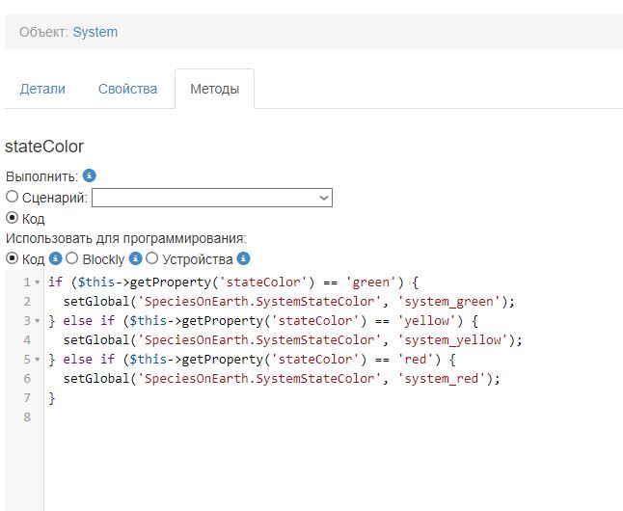Select Код radio button beside Blockly

(x=13, y=258)
